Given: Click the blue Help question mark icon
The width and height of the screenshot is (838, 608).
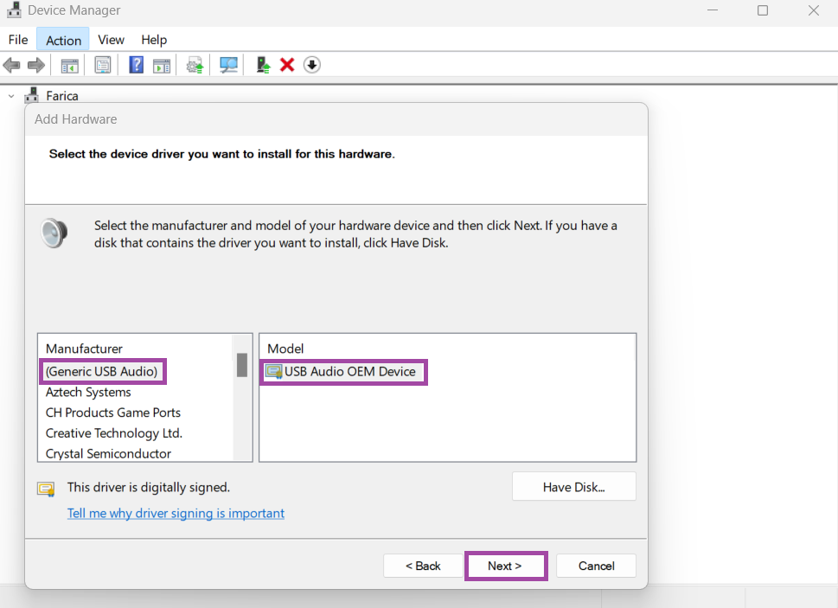Looking at the screenshot, I should (136, 65).
